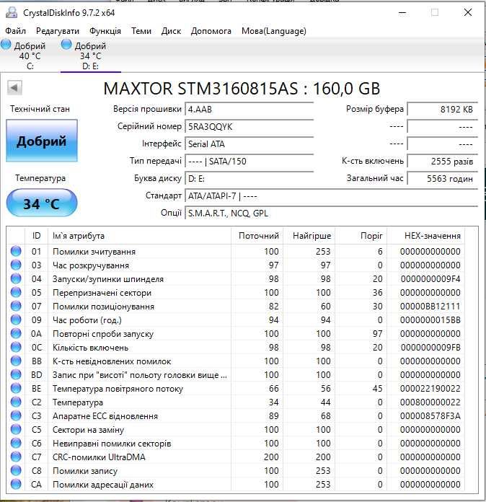Image resolution: width=486 pixels, height=502 pixels.
Task: Click the ID column header
Action: tap(36, 236)
